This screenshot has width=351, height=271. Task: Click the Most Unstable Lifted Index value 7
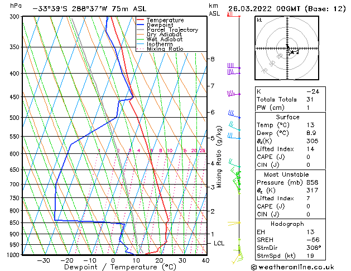[308, 199]
